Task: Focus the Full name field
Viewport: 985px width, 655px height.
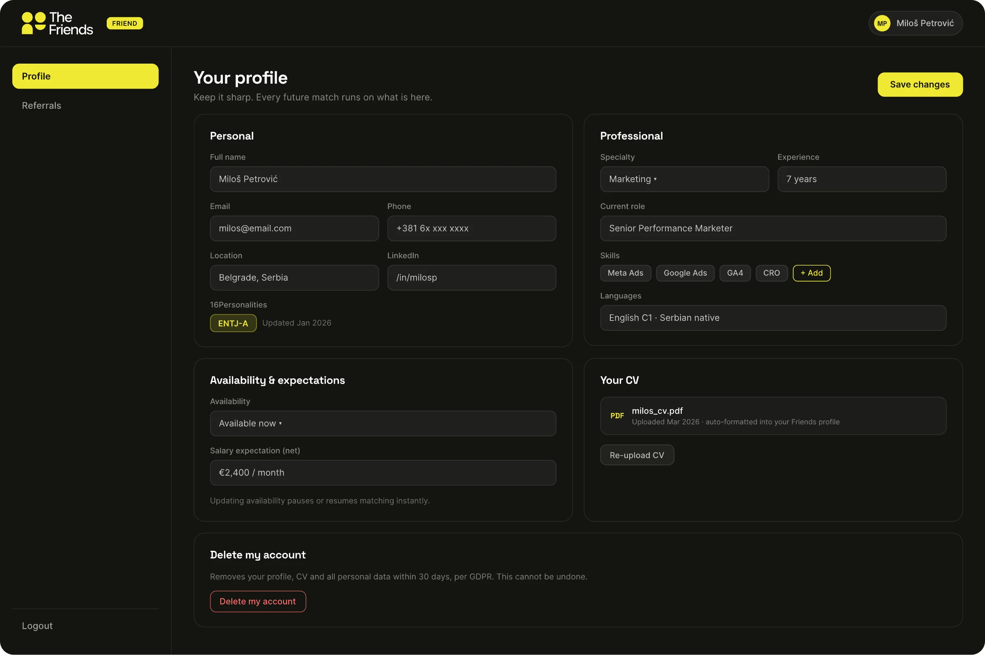Action: click(x=383, y=179)
